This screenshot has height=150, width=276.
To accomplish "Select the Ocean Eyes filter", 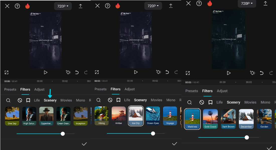I will pos(153,116).
